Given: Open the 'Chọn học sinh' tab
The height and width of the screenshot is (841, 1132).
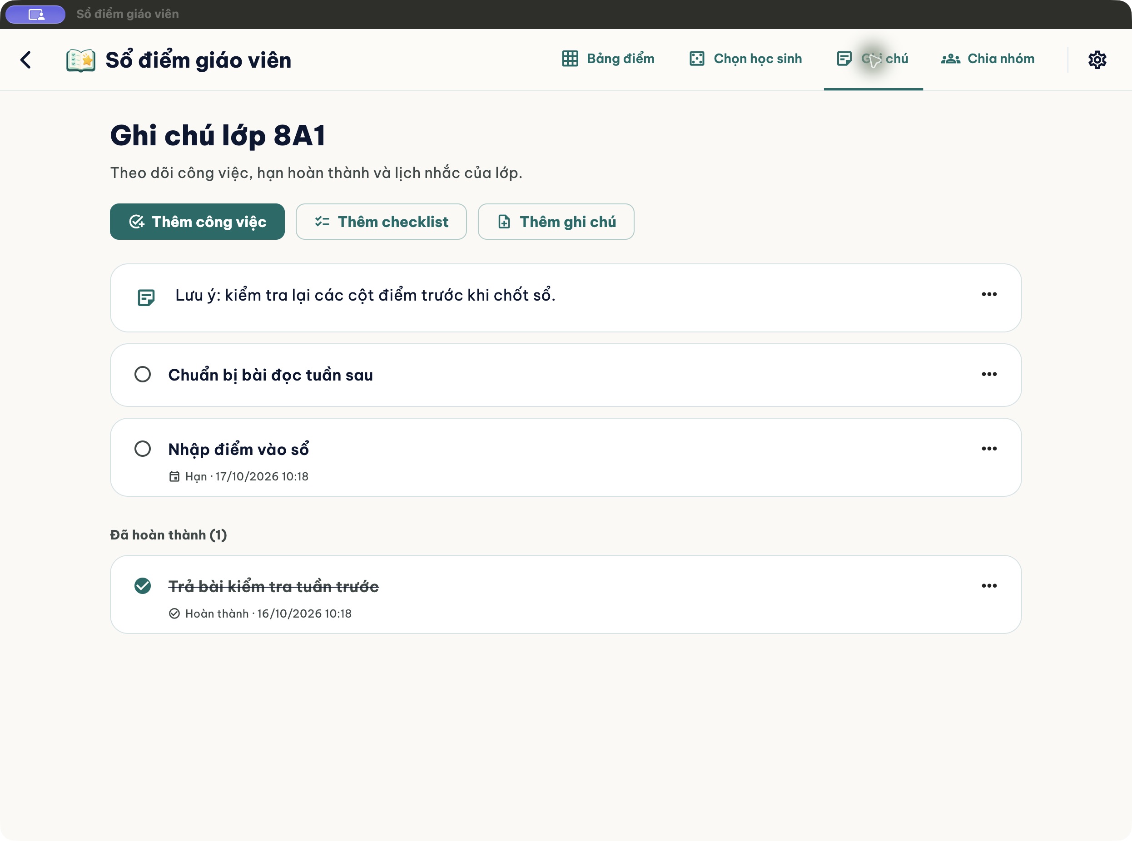Looking at the screenshot, I should pyautogui.click(x=745, y=59).
